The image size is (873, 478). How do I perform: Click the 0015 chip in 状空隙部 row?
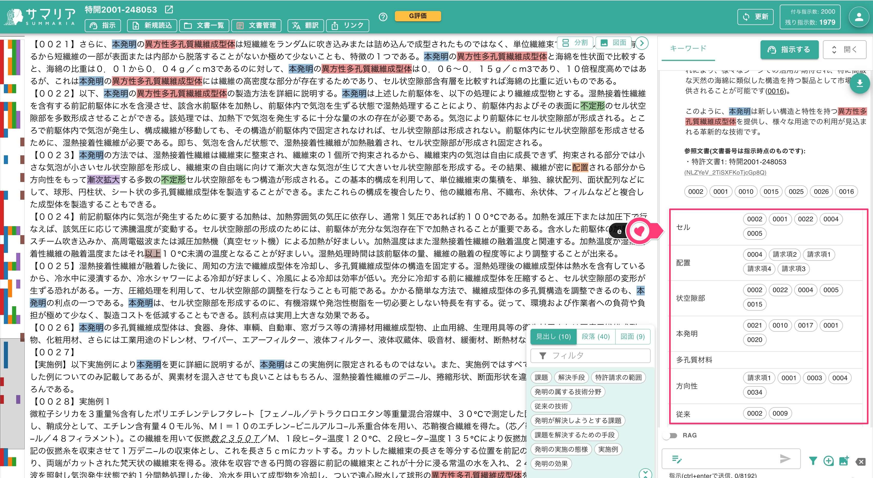(754, 304)
